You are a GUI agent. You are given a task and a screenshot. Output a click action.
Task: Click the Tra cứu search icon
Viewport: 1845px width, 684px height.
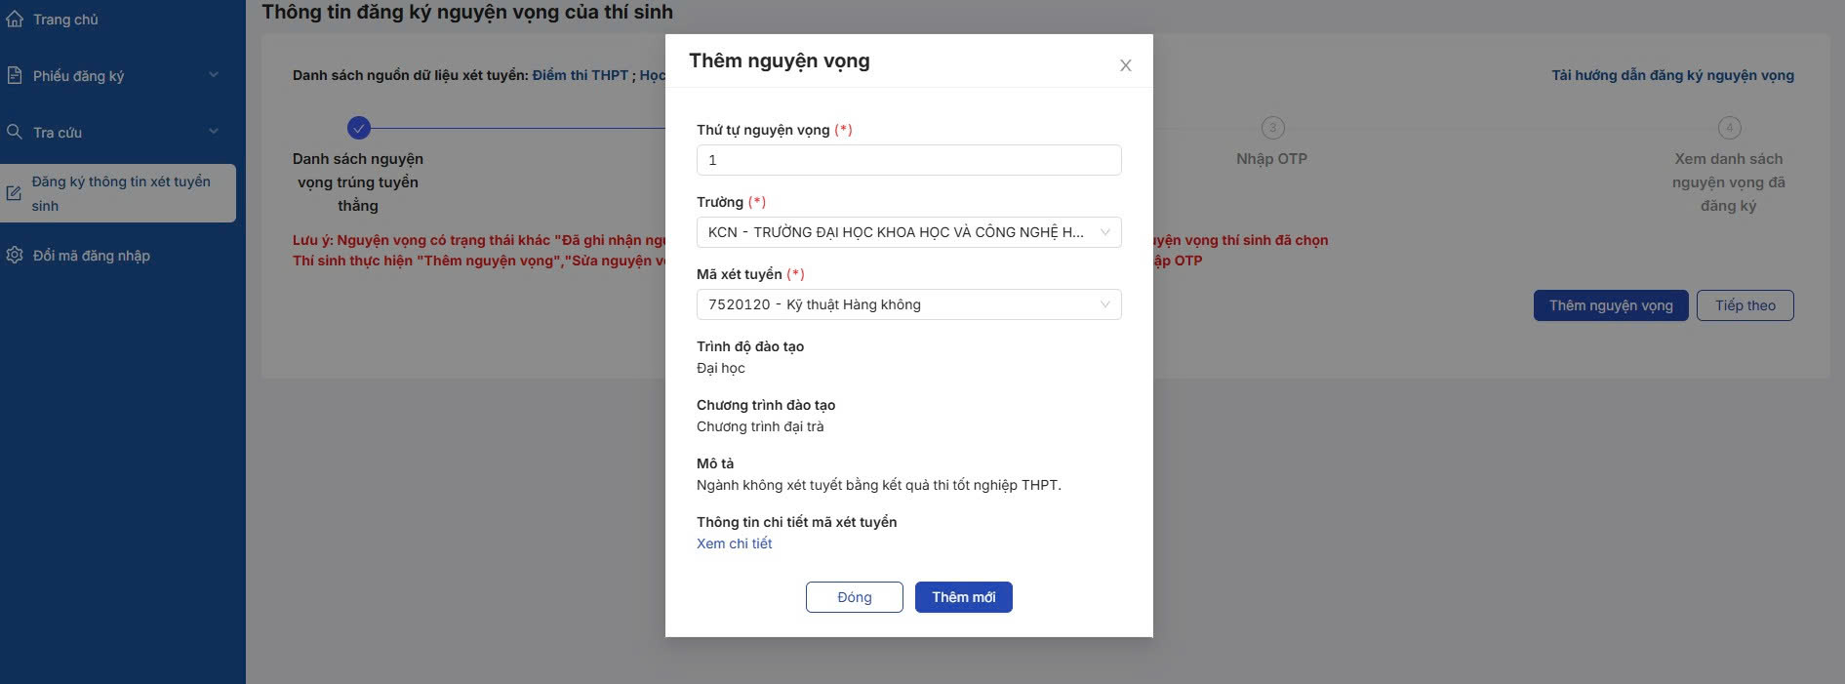coord(15,132)
